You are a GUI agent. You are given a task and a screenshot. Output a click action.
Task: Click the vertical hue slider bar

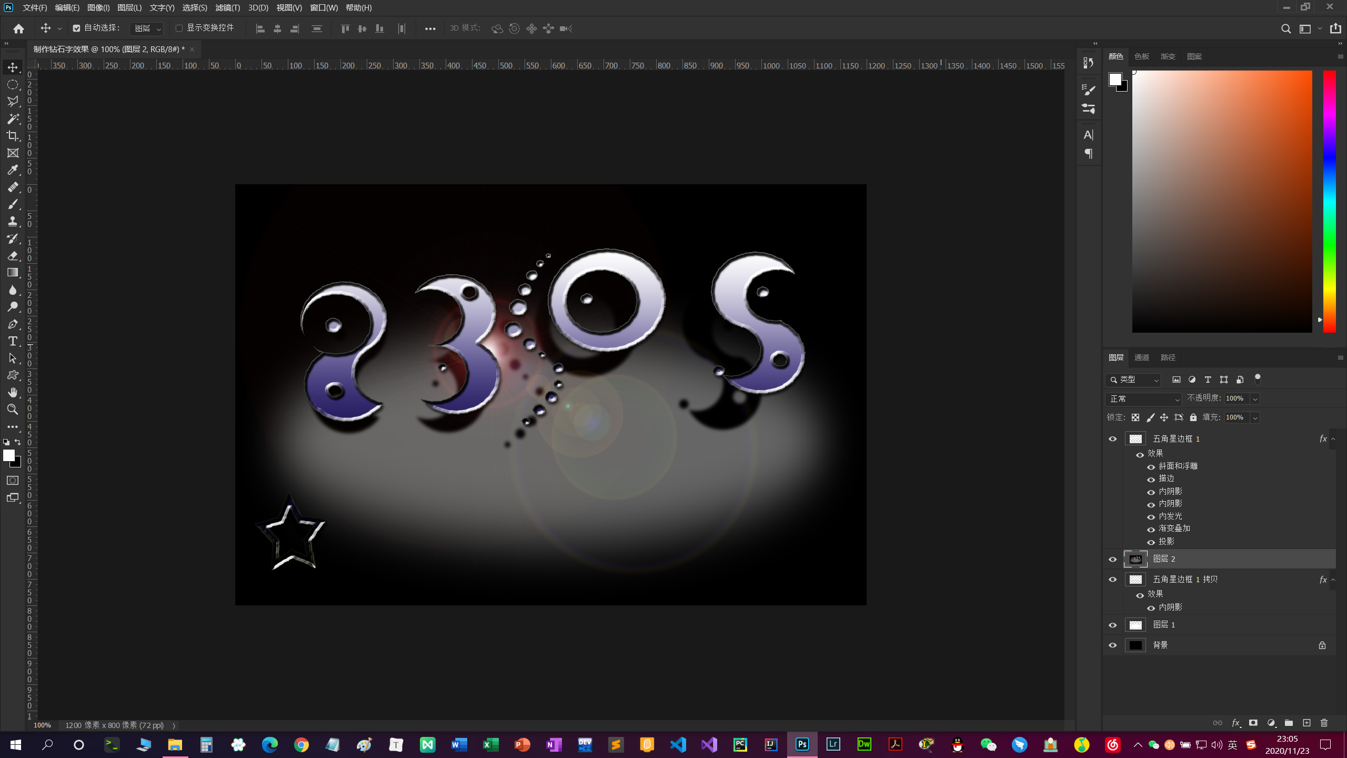1329,201
